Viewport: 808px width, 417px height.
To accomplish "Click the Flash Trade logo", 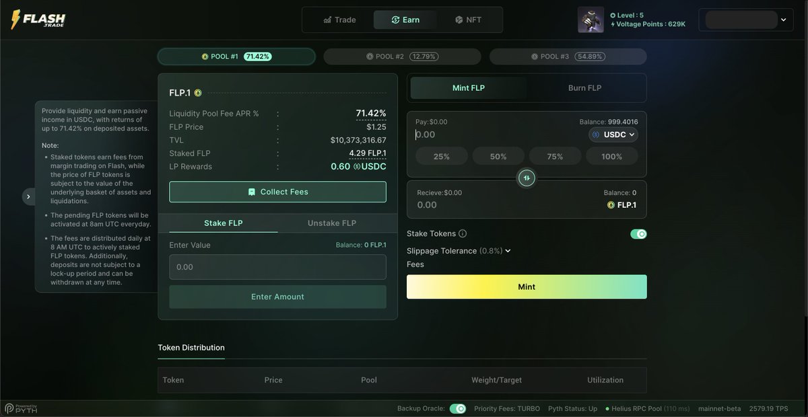I will click(x=38, y=20).
